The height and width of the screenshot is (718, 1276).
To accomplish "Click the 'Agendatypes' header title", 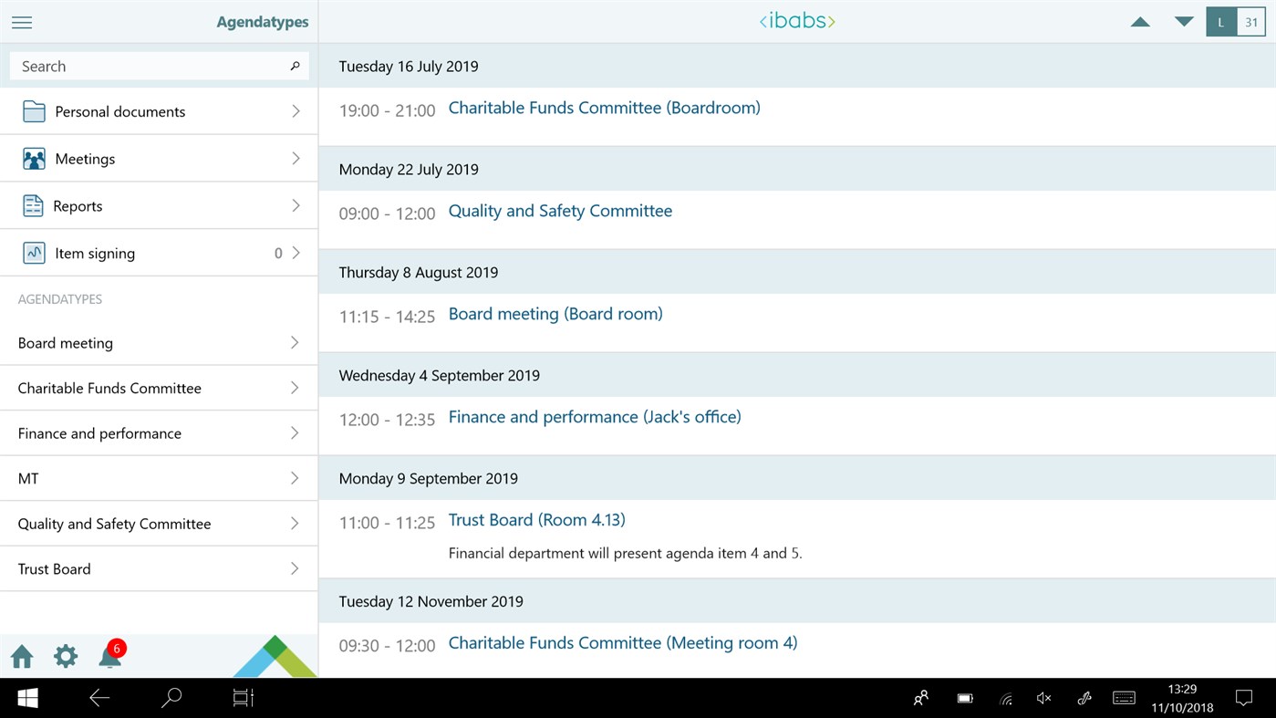I will coord(263,22).
